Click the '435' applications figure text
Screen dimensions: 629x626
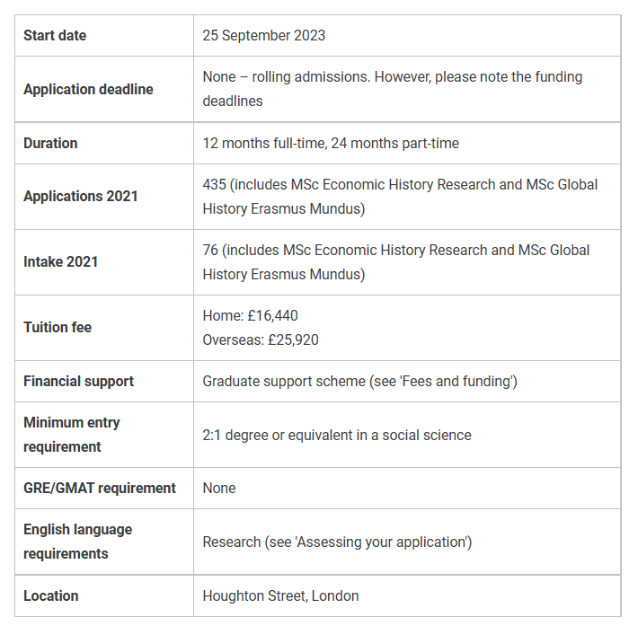214,184
